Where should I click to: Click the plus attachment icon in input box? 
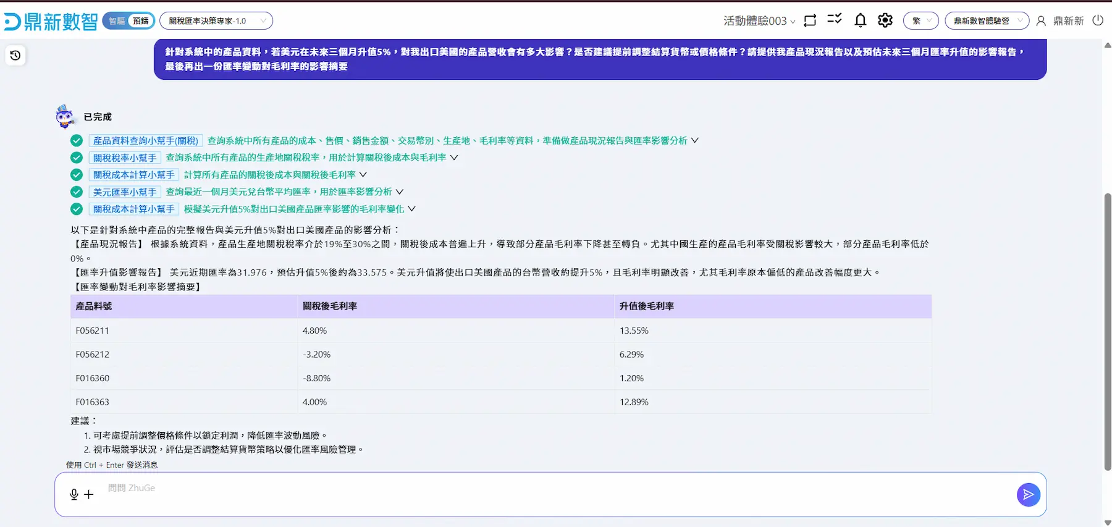click(89, 494)
